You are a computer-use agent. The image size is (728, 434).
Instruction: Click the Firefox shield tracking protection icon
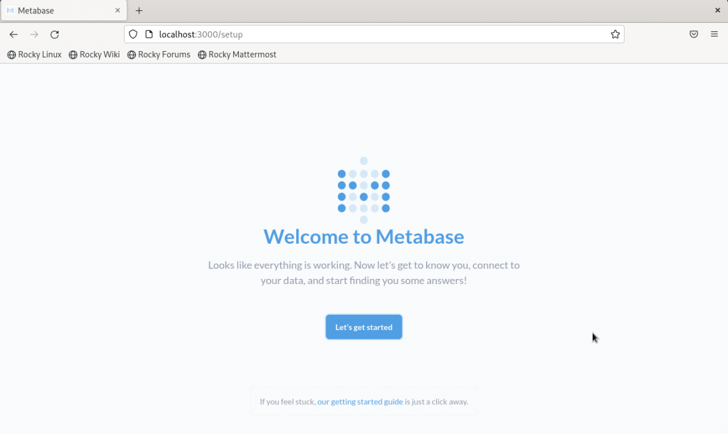[132, 34]
